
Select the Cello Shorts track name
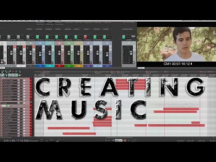(8, 99)
